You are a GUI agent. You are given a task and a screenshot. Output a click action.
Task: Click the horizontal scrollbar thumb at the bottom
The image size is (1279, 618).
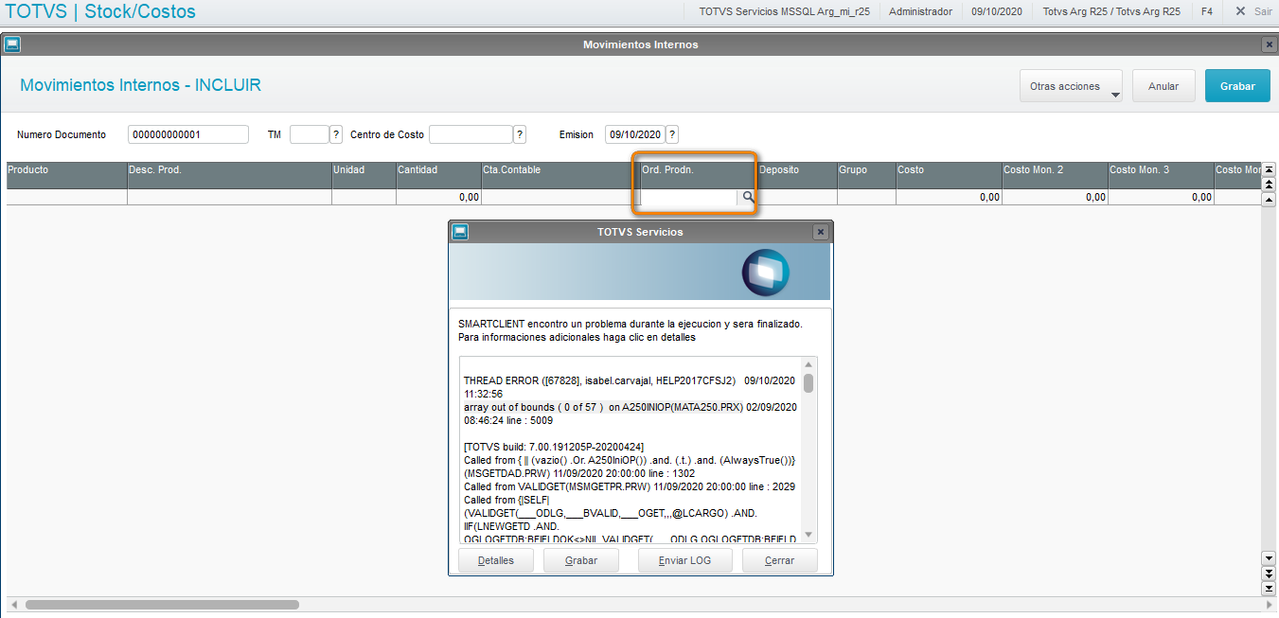coord(162,604)
